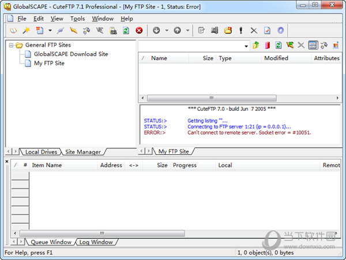346x260 pixels.
Task: Open the View menu
Action: 57,18
